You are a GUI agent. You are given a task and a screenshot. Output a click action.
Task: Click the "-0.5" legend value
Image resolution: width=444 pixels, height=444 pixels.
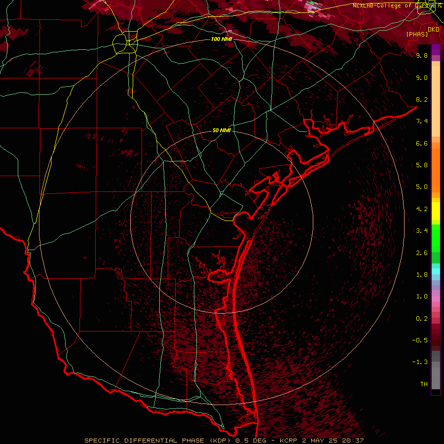[x=420, y=340]
